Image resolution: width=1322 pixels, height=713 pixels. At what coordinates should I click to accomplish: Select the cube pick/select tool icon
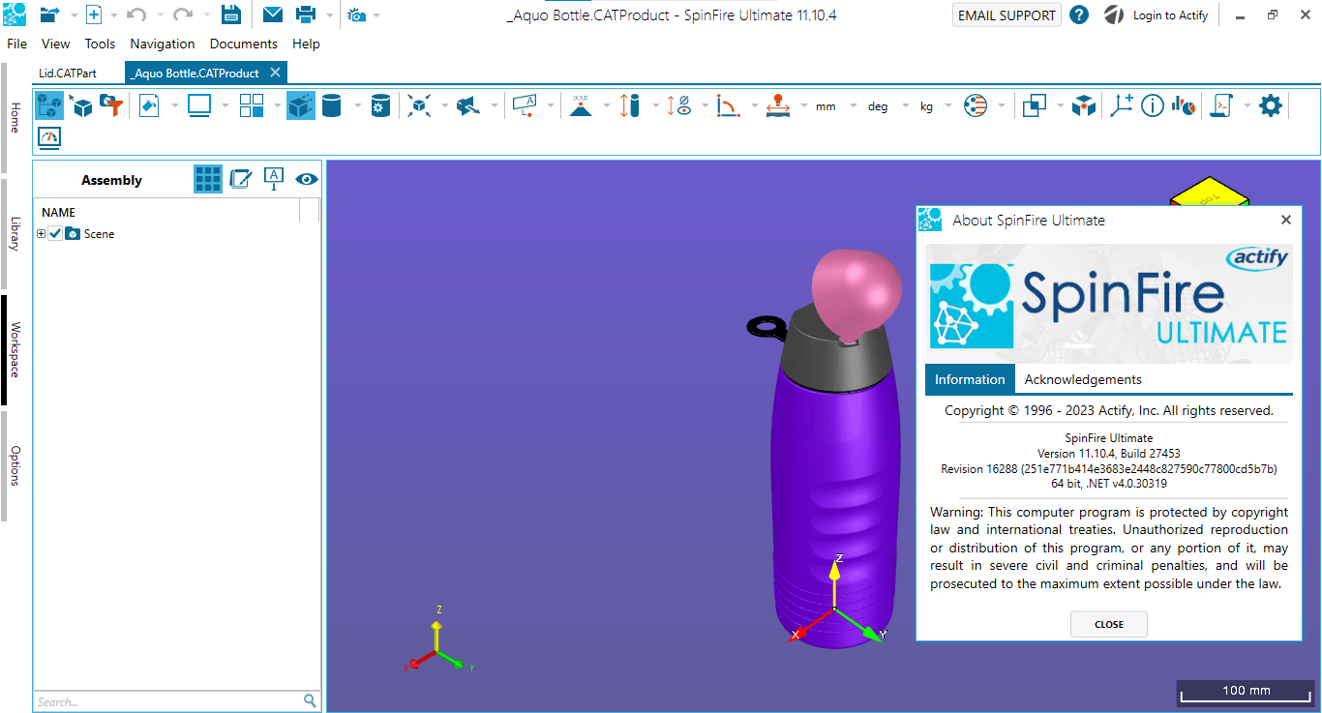click(82, 105)
